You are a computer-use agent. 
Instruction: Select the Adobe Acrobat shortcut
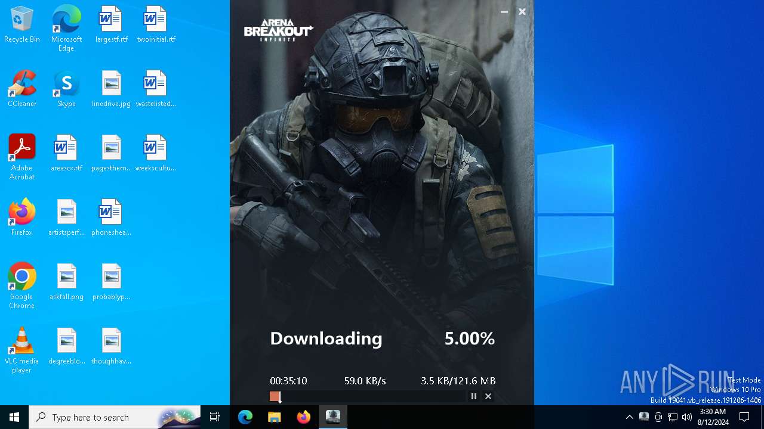tap(22, 157)
